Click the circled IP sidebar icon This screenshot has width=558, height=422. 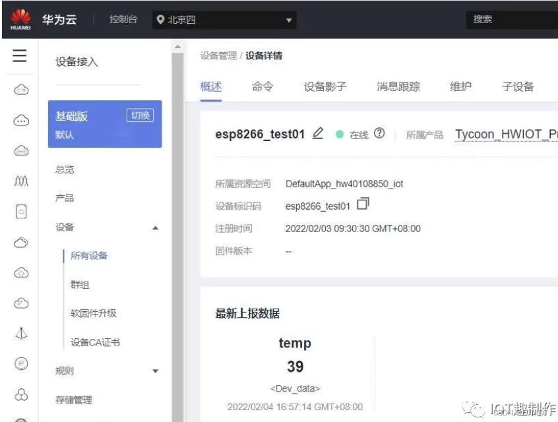(21, 364)
